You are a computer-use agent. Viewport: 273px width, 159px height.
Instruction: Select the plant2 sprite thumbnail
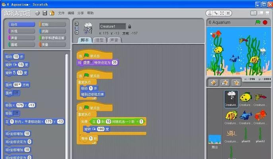pos(260,135)
